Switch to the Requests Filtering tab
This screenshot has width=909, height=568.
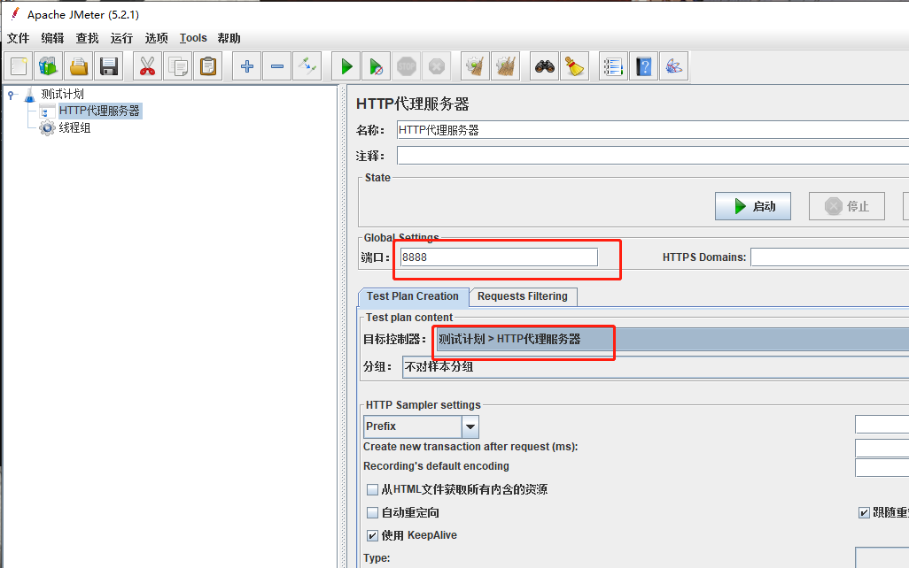pyautogui.click(x=523, y=296)
